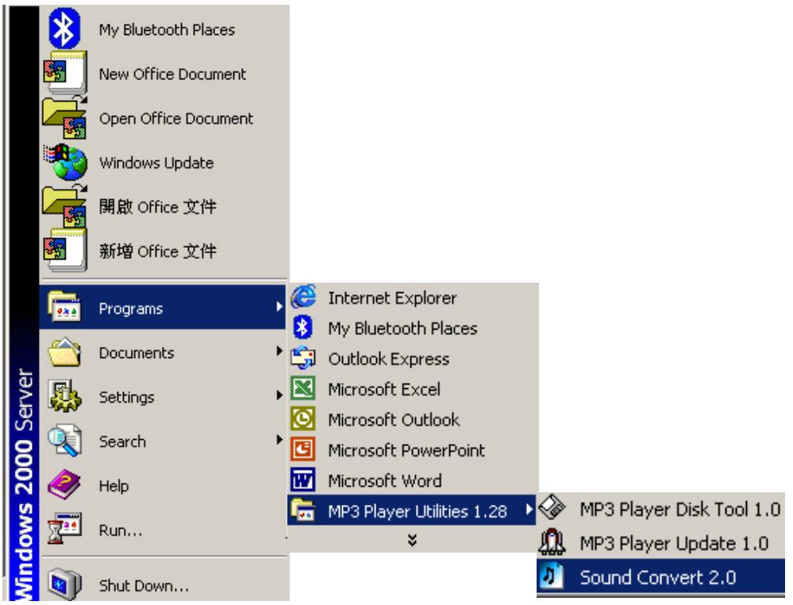Choose Help from Start menu
793x605 pixels.
(163, 485)
